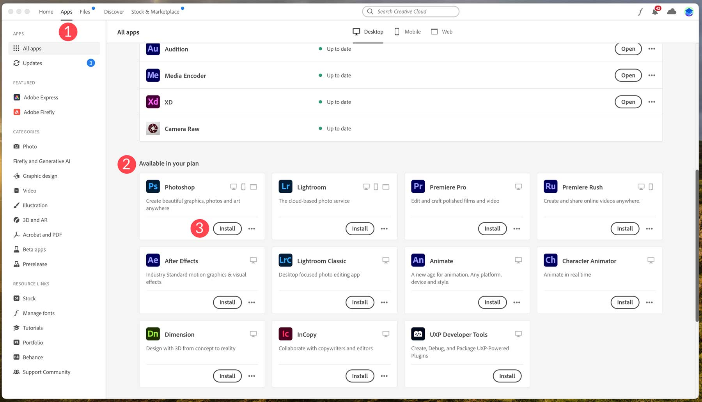
Task: Click the Character Animator app icon
Action: 550,260
